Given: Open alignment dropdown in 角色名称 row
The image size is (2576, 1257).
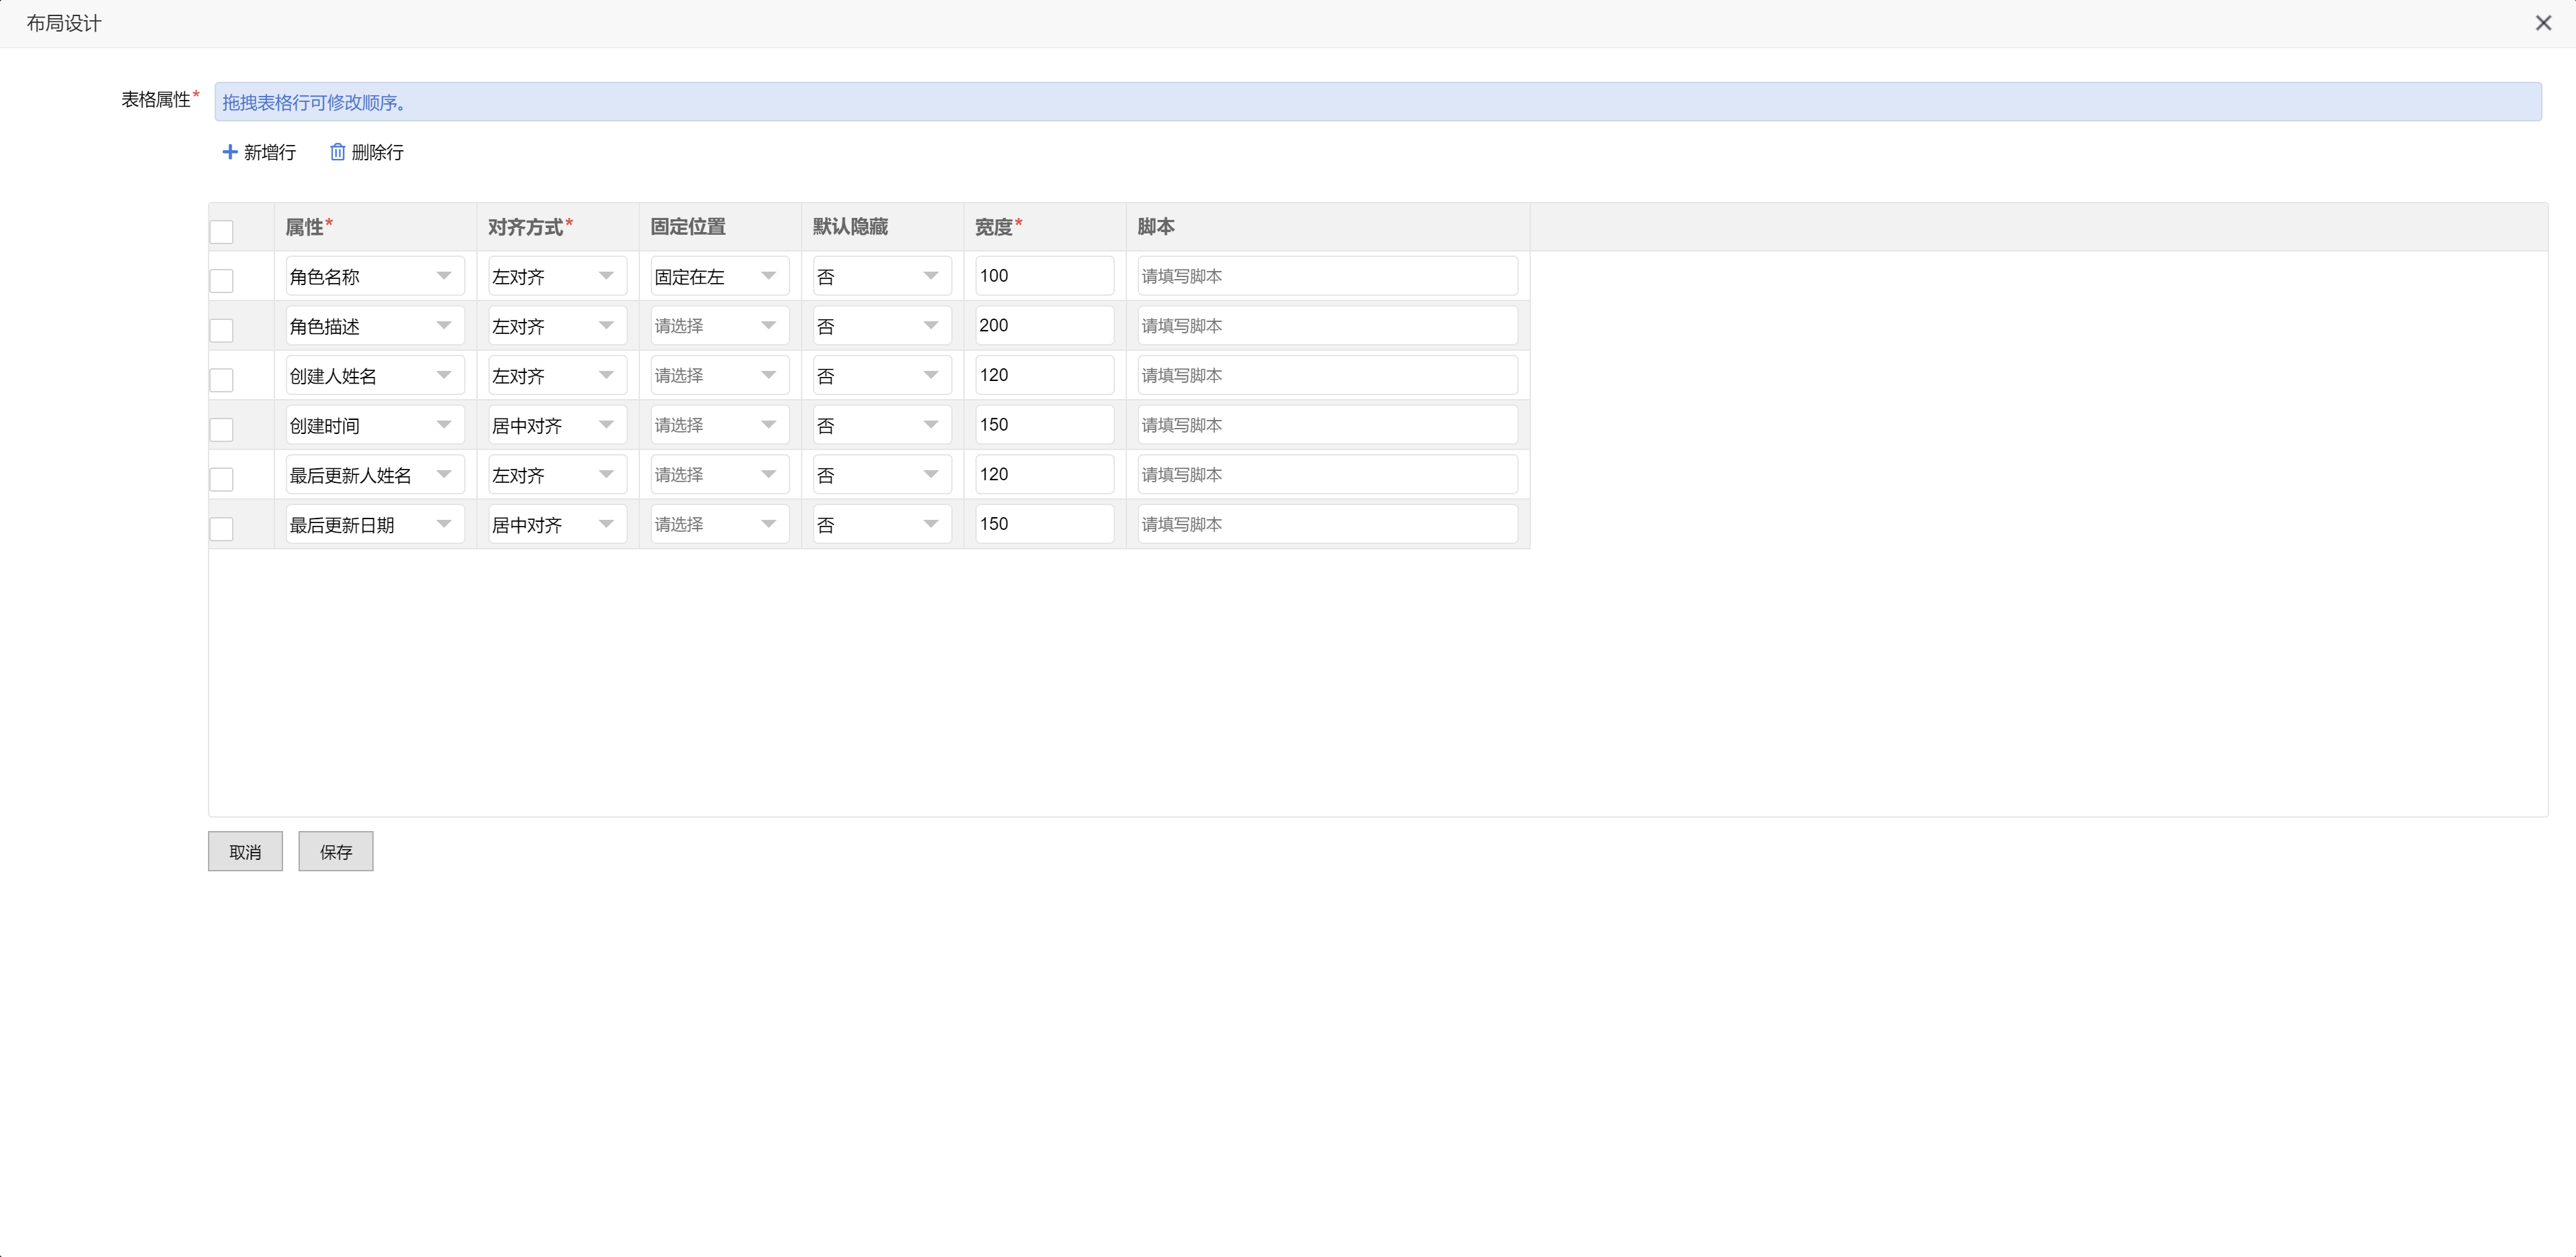Looking at the screenshot, I should pos(557,276).
